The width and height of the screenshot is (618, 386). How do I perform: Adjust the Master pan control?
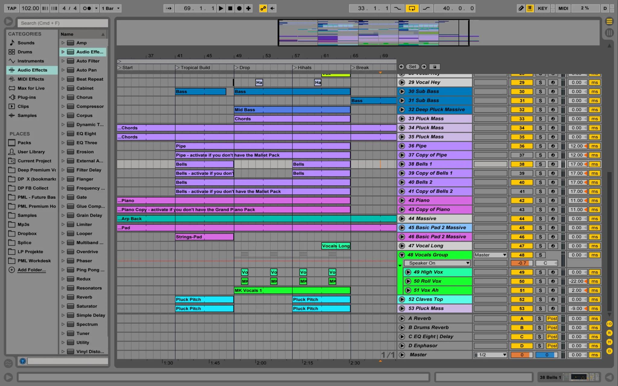[546, 355]
